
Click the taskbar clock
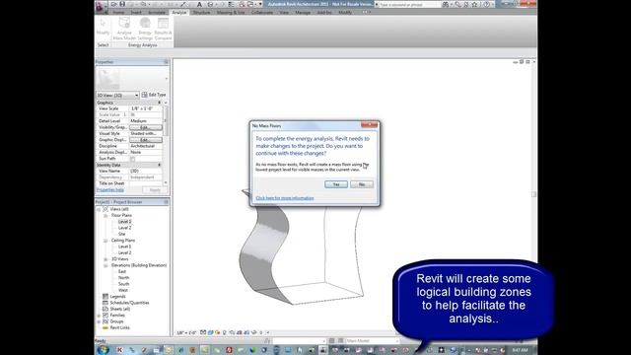520,350
